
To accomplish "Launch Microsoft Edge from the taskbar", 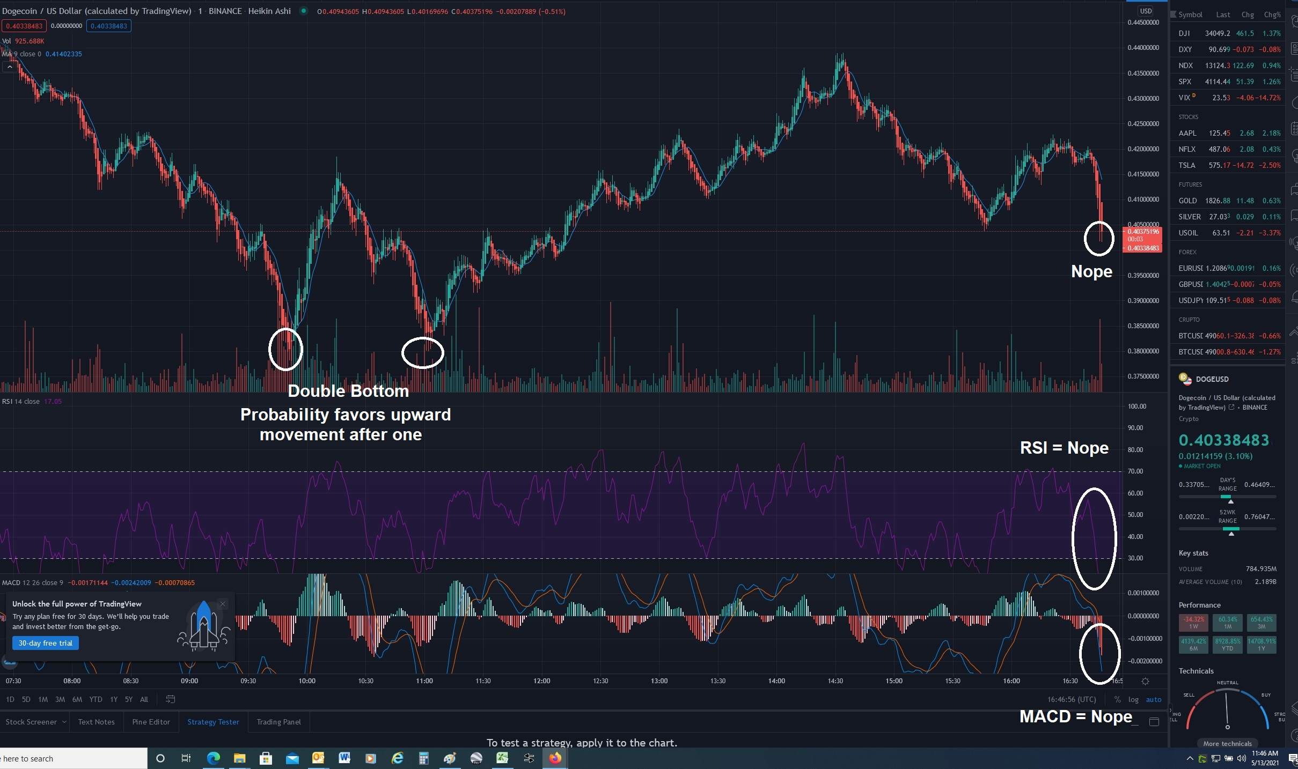I will coord(214,758).
